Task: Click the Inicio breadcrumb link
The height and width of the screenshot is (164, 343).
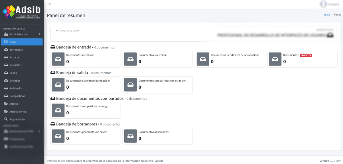Action: point(327,15)
